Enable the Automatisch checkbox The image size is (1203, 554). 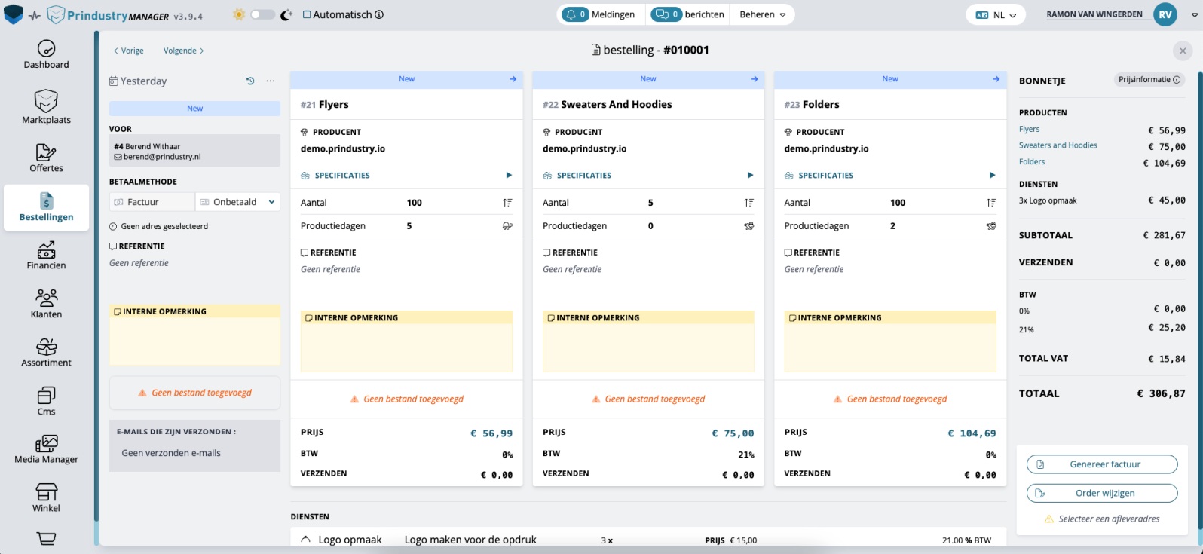307,14
